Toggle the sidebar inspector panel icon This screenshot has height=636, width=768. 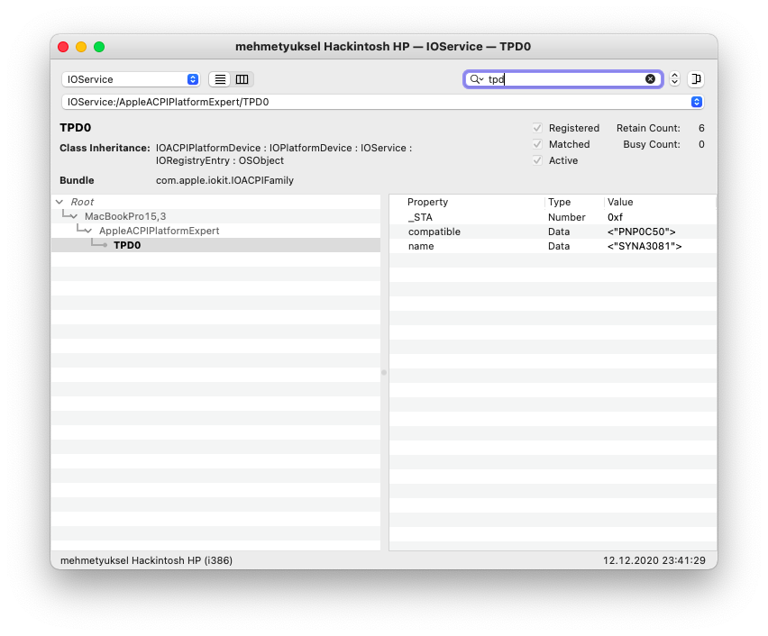coord(695,79)
